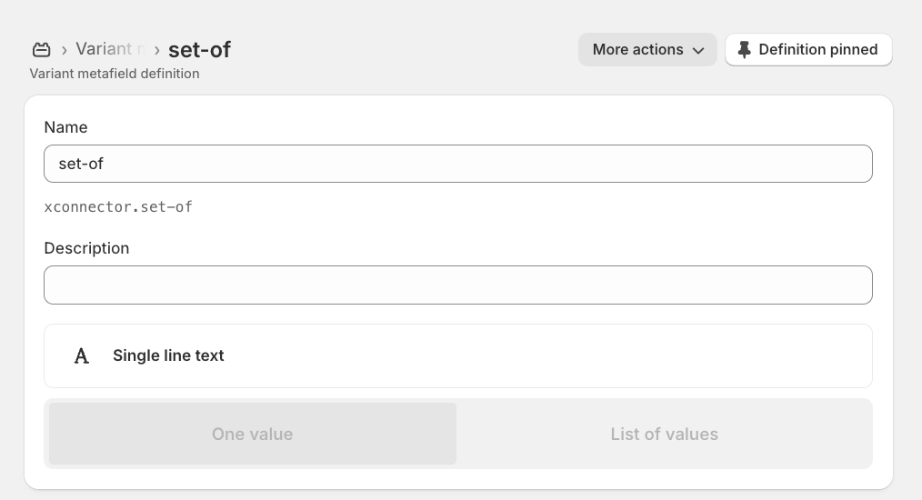Click the Name field label
The width and height of the screenshot is (922, 500).
click(x=65, y=127)
